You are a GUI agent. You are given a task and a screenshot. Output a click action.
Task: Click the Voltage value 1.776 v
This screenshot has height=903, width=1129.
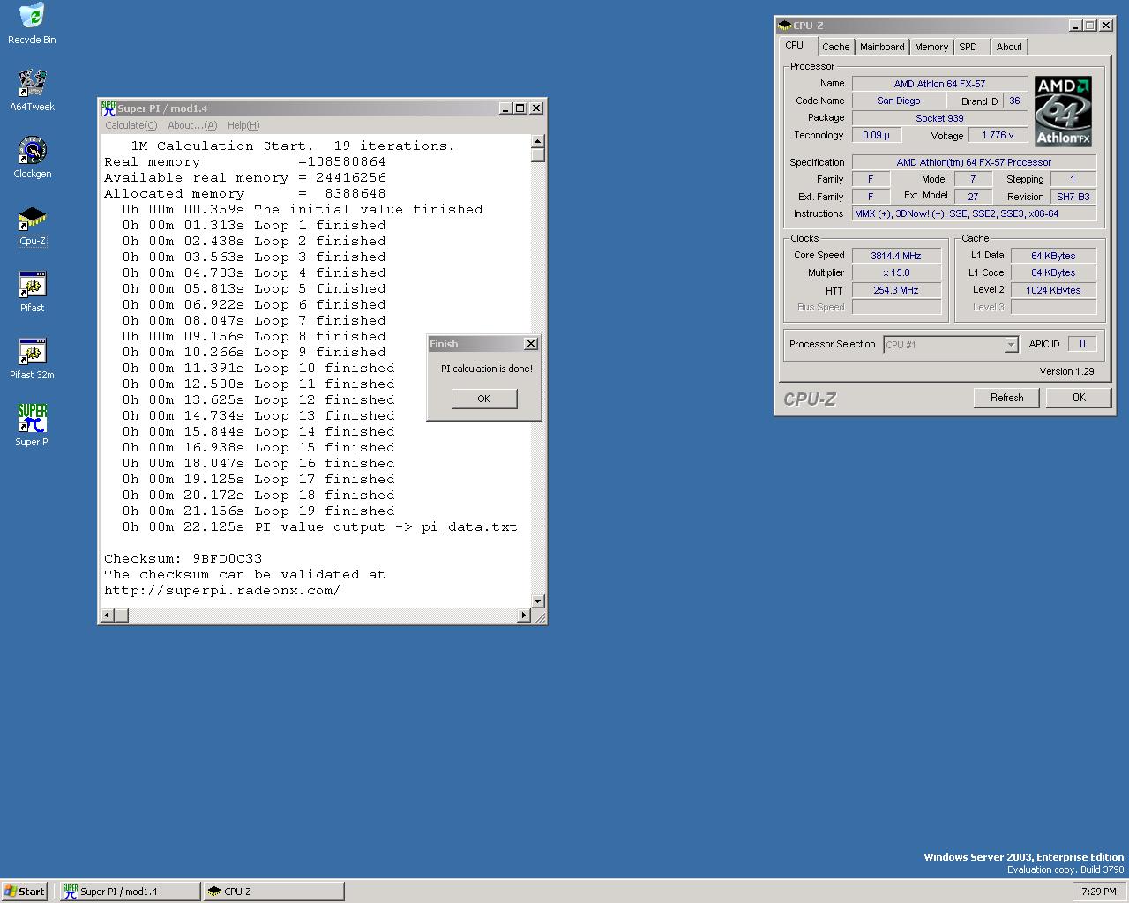click(x=998, y=135)
